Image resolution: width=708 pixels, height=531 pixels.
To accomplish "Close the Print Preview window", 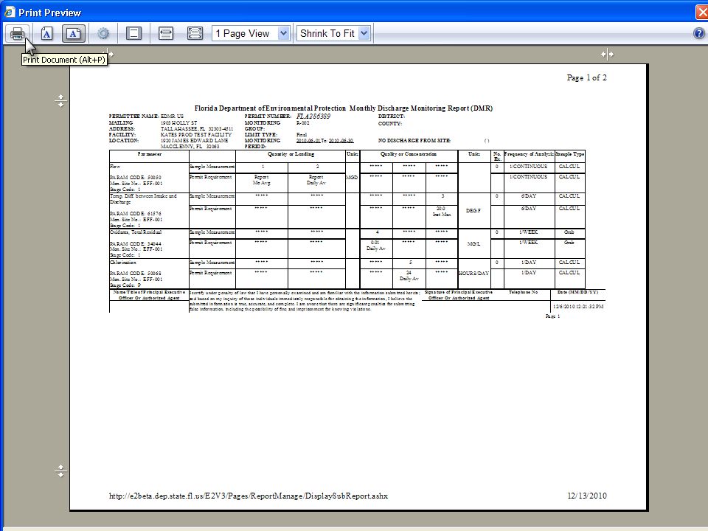I will click(700, 12).
